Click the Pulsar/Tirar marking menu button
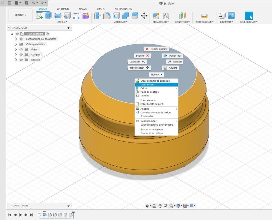Screen dimensions: 272x220 point(173,56)
